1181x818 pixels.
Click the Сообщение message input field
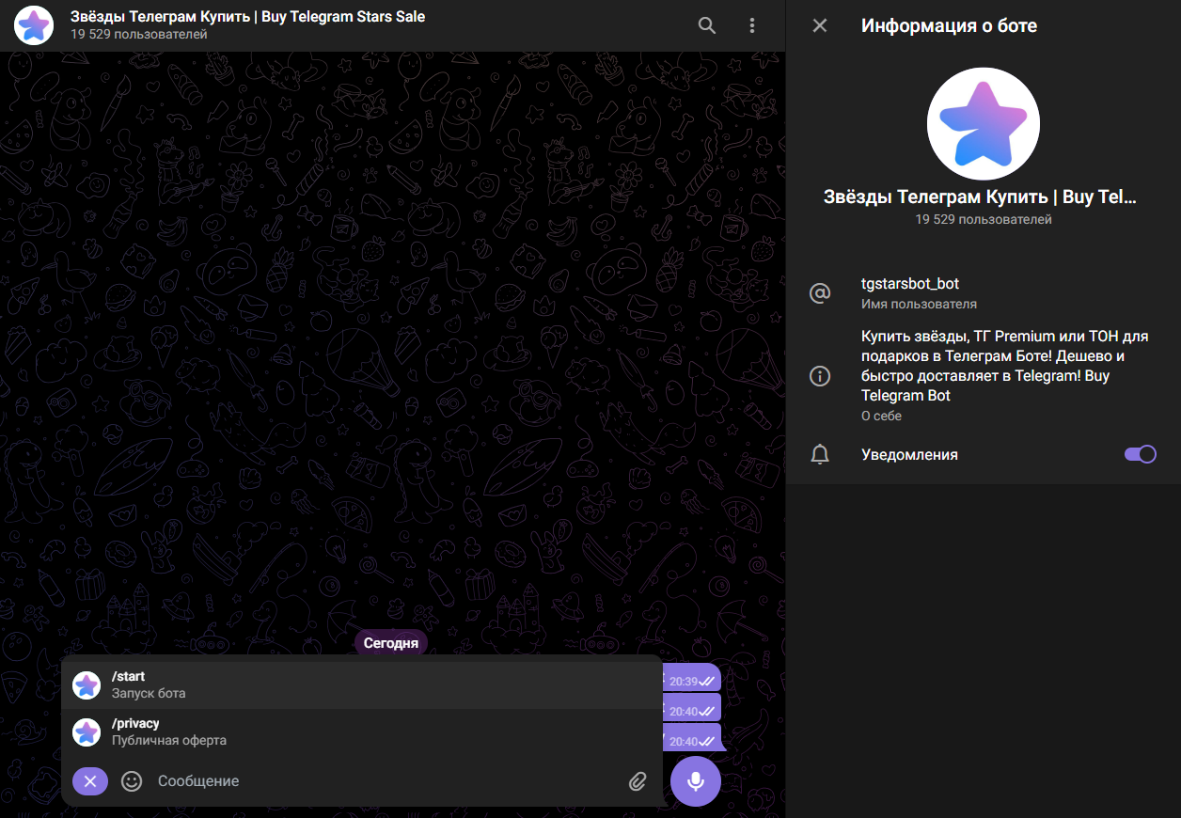[x=376, y=781]
